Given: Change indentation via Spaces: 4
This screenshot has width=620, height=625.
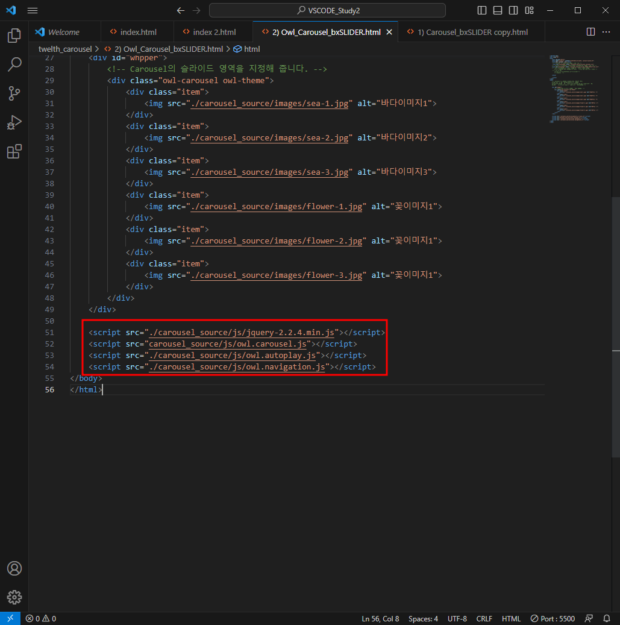Looking at the screenshot, I should (x=423, y=618).
